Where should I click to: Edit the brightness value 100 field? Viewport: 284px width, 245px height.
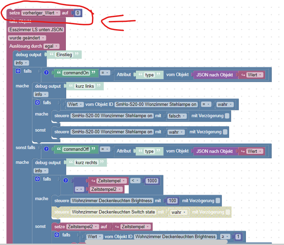pyautogui.click(x=172, y=200)
